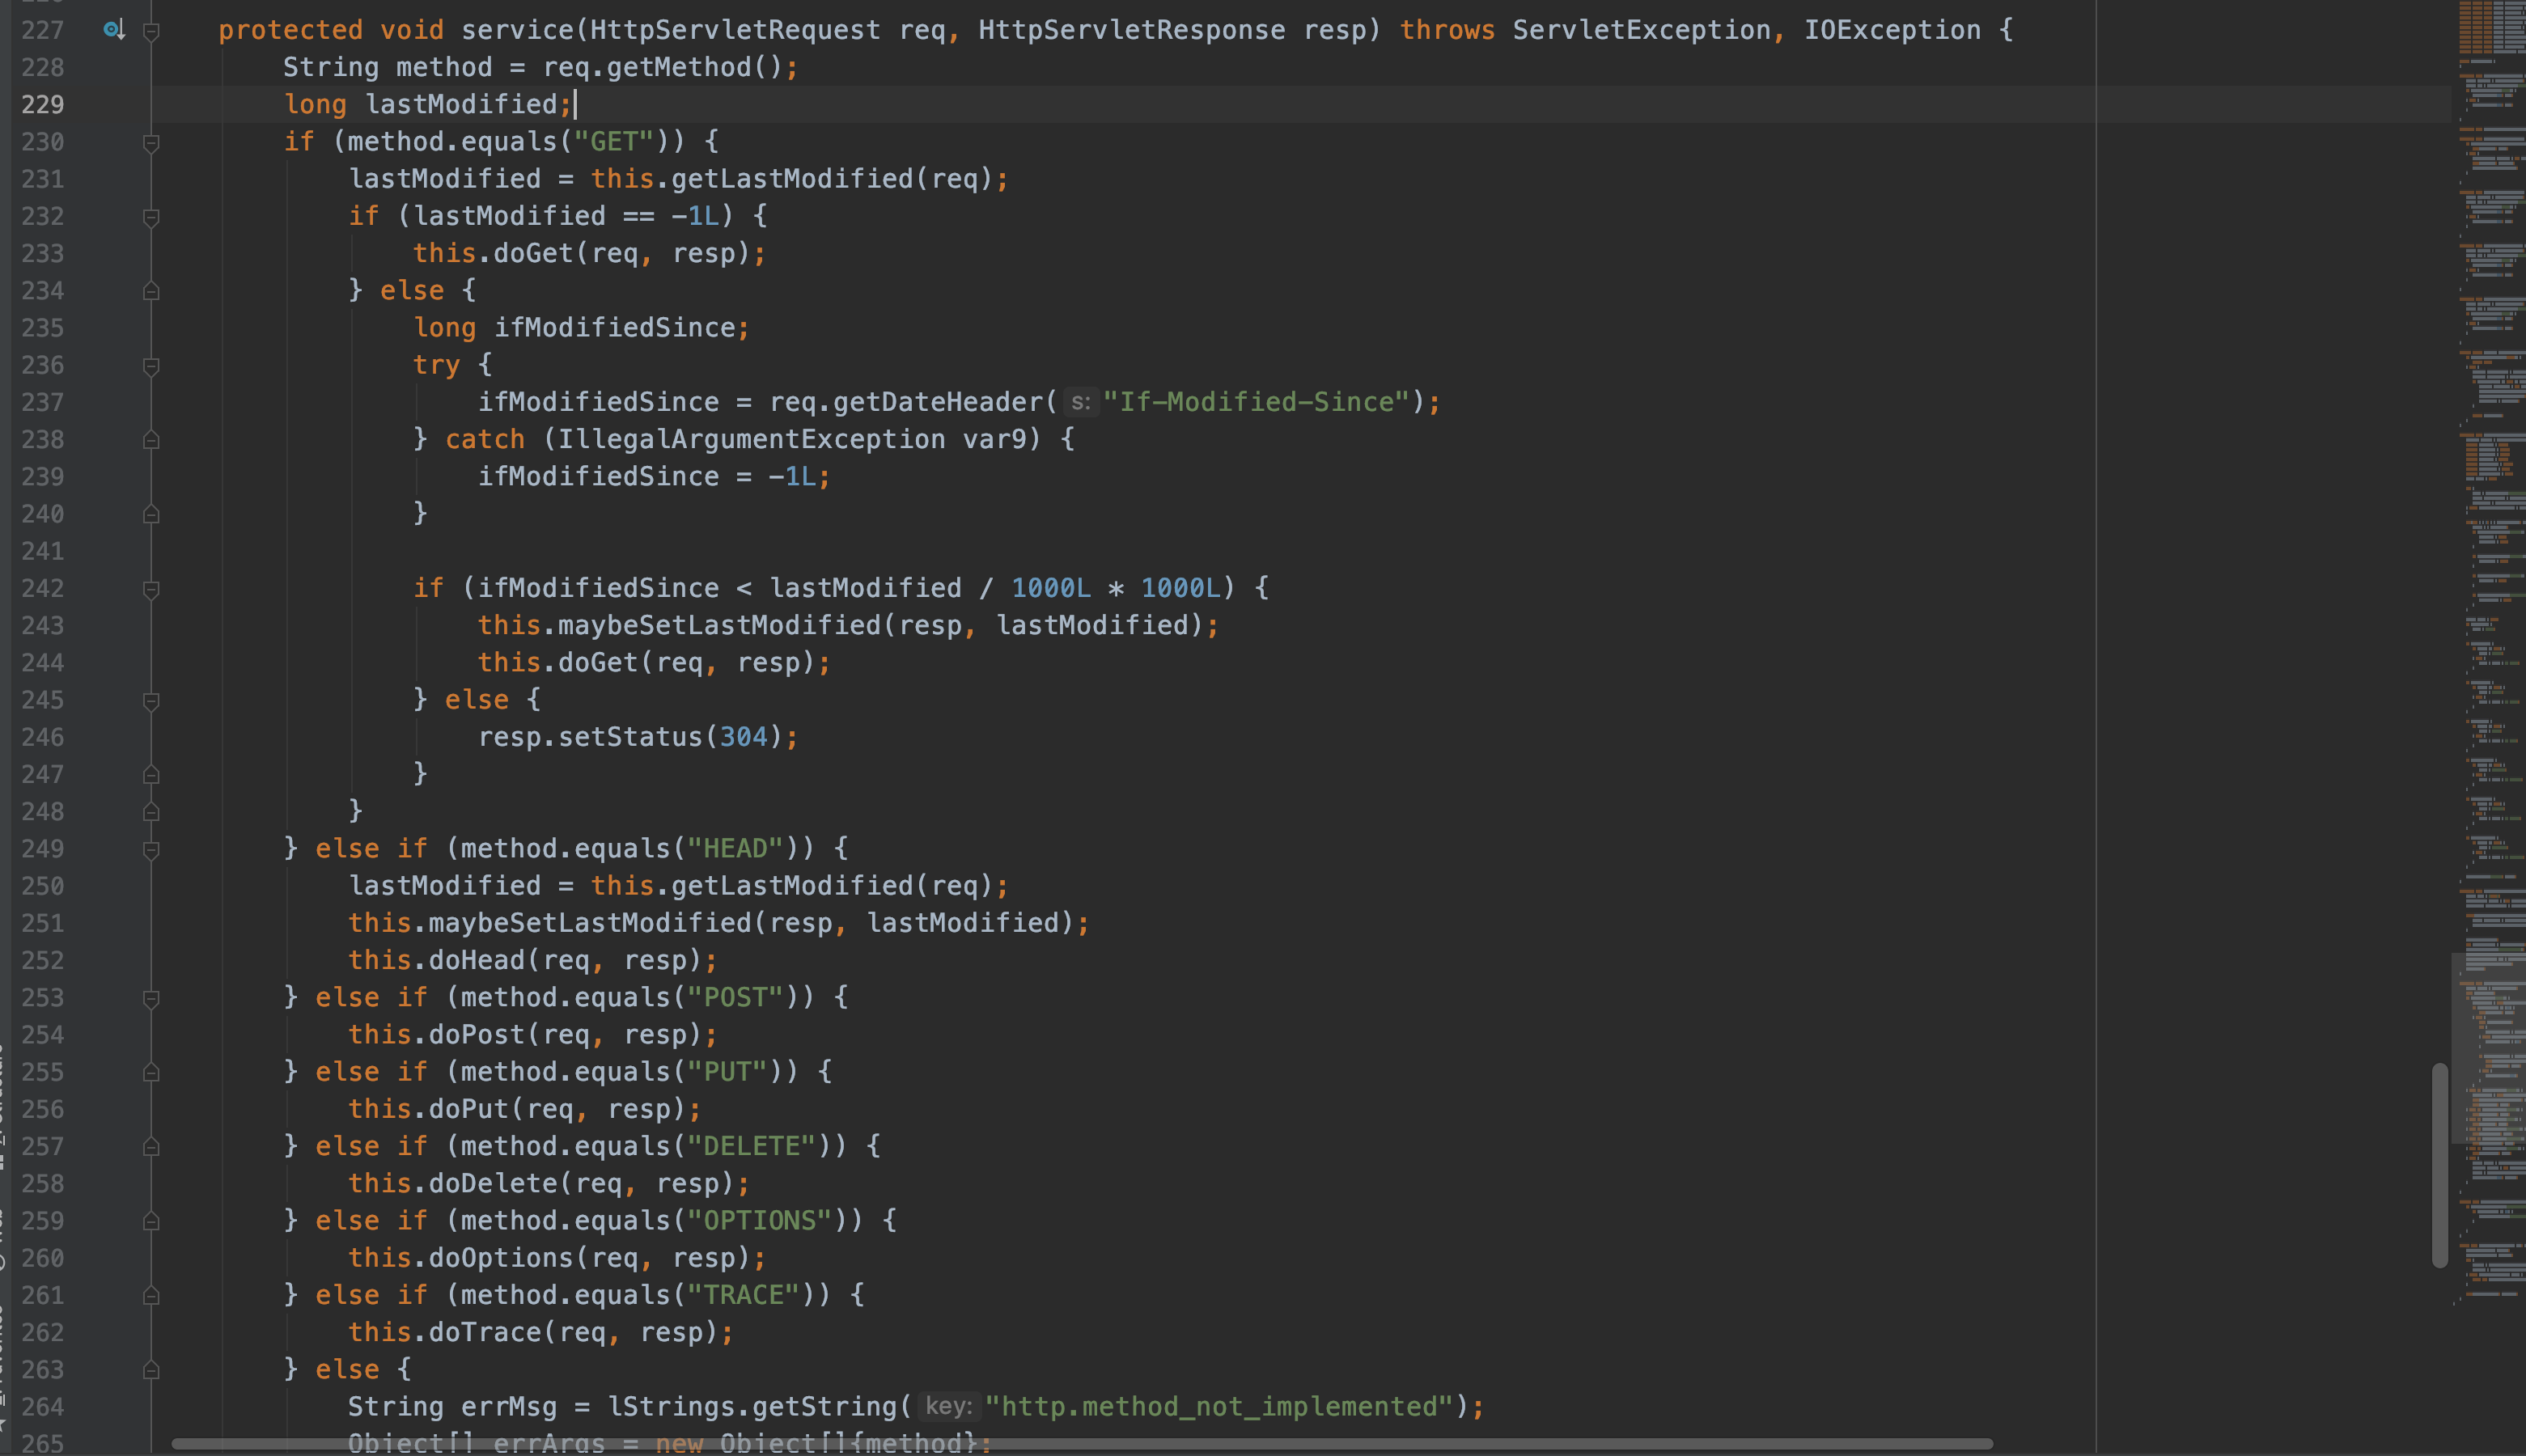Click the 'If-Modified-Since' string literal on line 237
This screenshot has width=2526, height=1456.
click(x=1260, y=401)
